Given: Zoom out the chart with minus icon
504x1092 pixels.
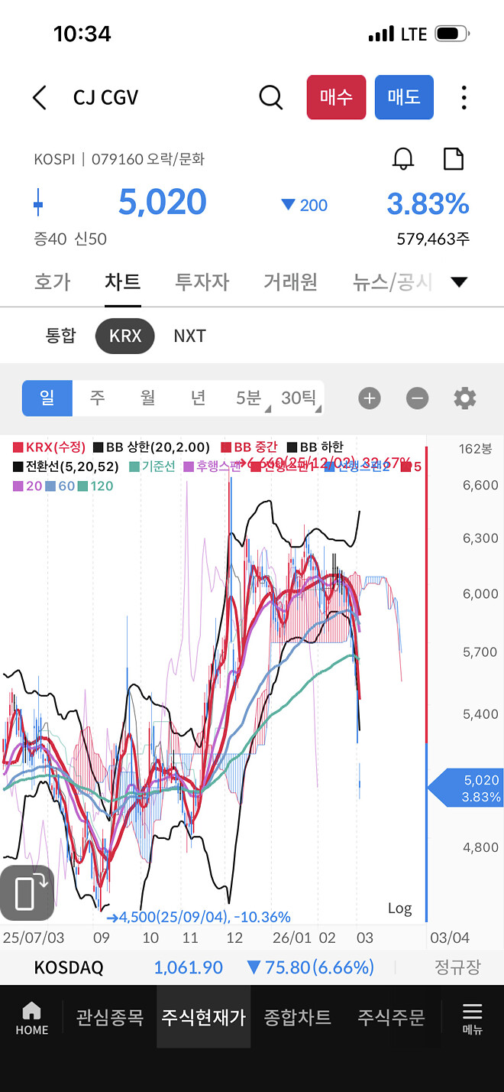Looking at the screenshot, I should point(417,398).
